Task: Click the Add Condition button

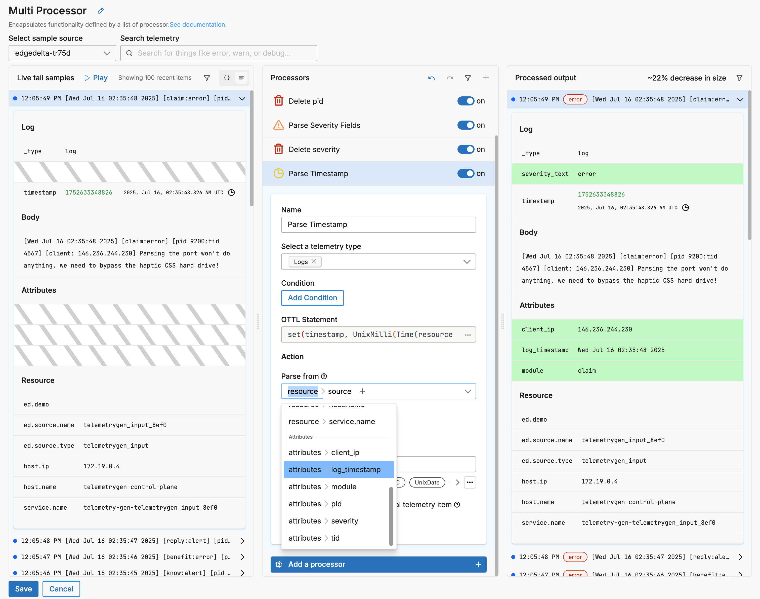Action: (312, 298)
